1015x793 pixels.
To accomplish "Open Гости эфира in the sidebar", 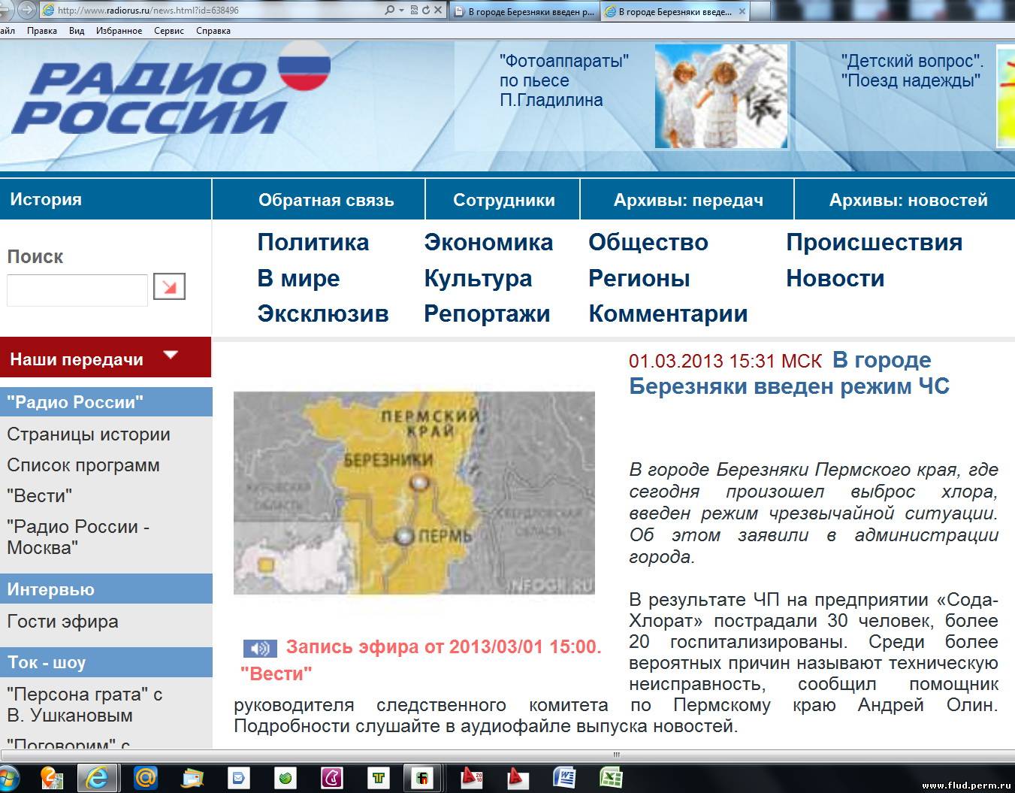I will [62, 622].
